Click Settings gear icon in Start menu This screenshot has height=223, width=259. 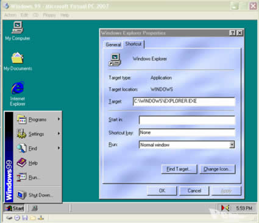coord(21,133)
